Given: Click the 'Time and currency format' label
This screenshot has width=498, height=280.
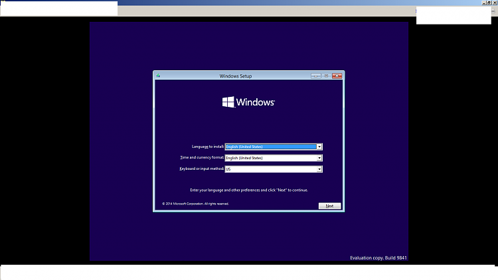Looking at the screenshot, I should [202, 157].
